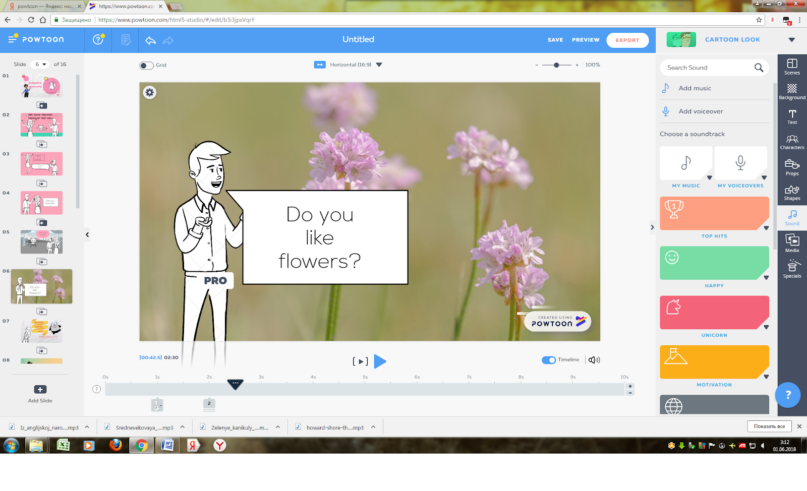Open the help tips icon in header

98,39
